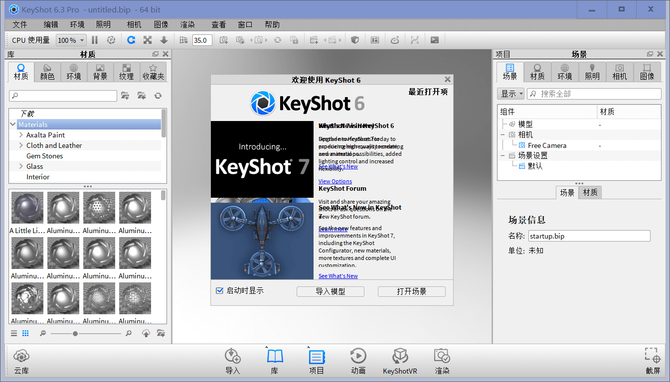The height and width of the screenshot is (382, 670).
Task: Switch library to the 纹理 tab
Action: coord(127,72)
